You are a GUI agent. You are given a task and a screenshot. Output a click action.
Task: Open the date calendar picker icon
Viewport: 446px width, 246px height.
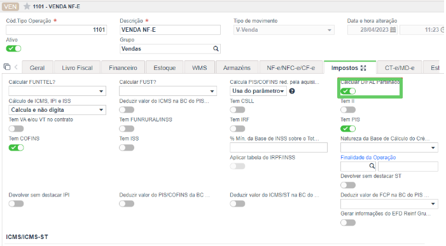[393, 29]
